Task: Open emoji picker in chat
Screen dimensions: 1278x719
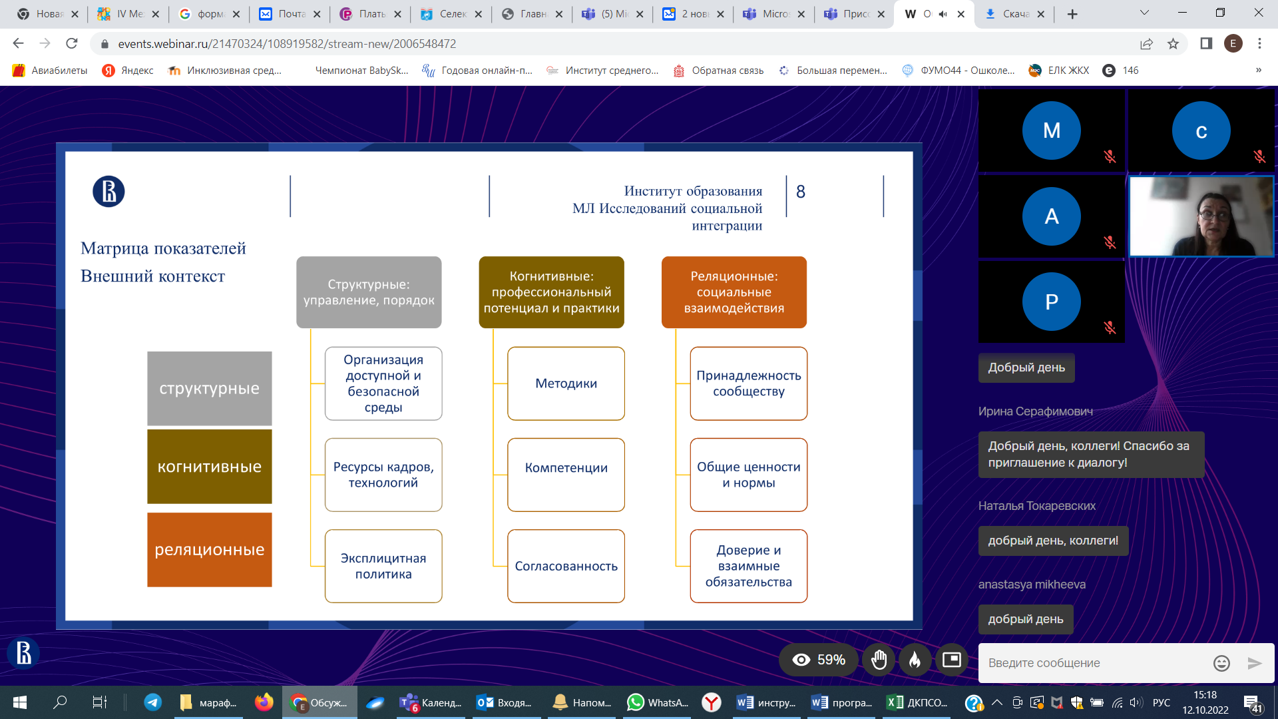Action: click(1221, 663)
